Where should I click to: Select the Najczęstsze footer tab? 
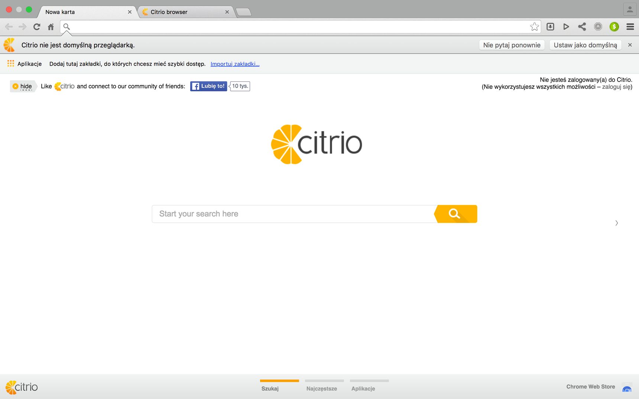pyautogui.click(x=324, y=386)
